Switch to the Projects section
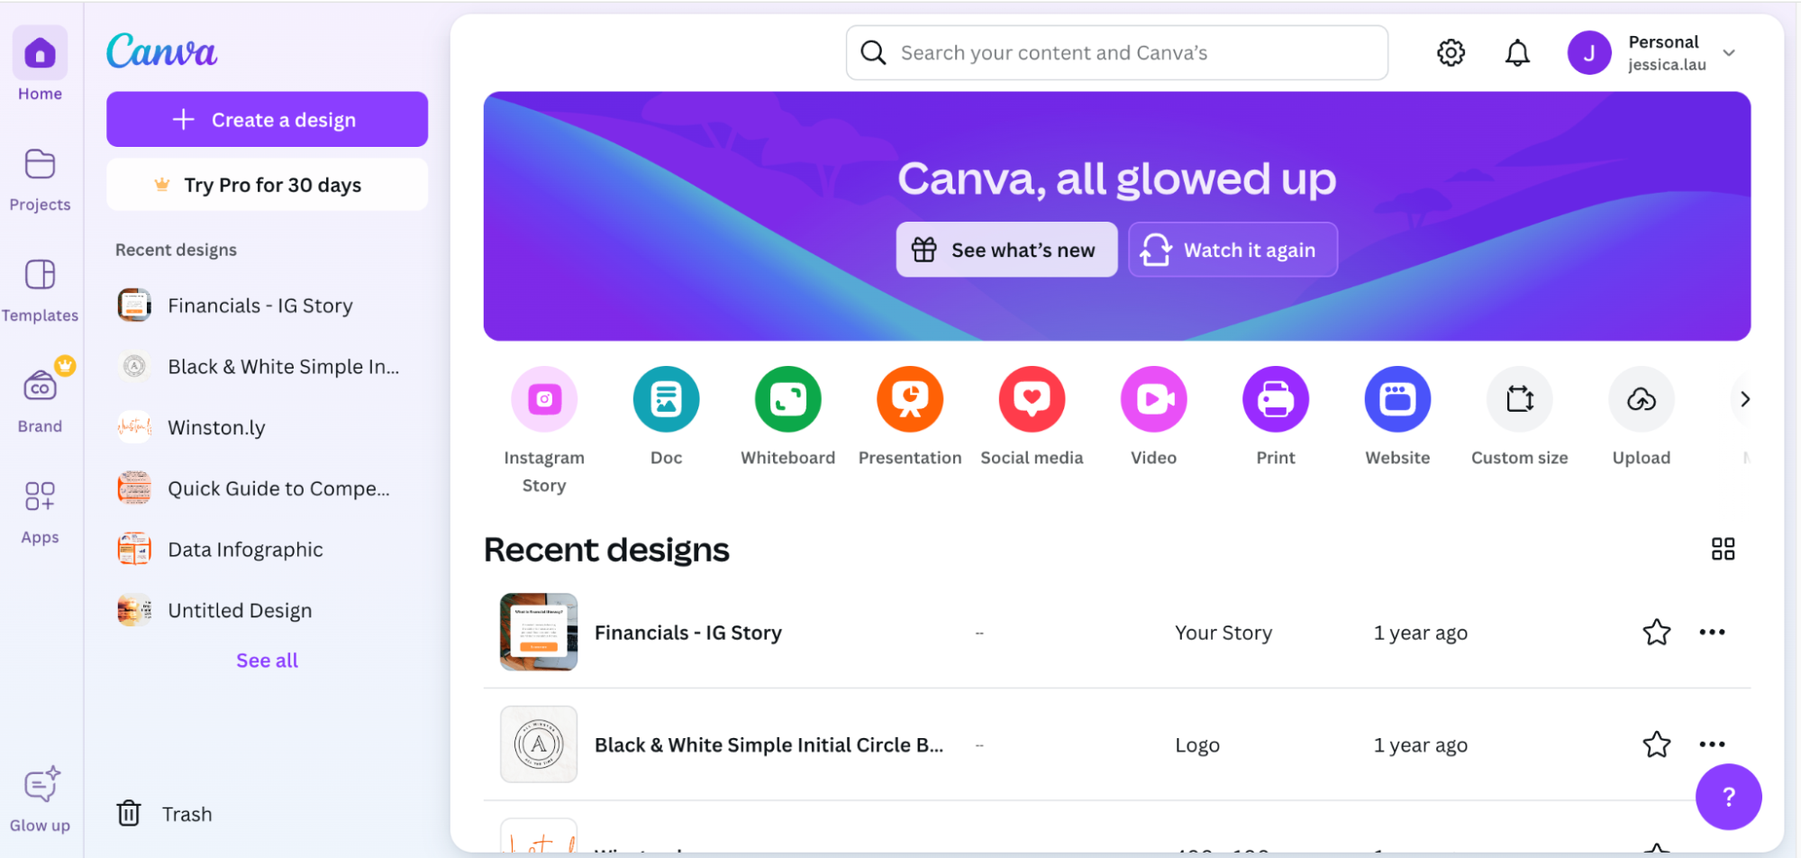 click(x=40, y=177)
